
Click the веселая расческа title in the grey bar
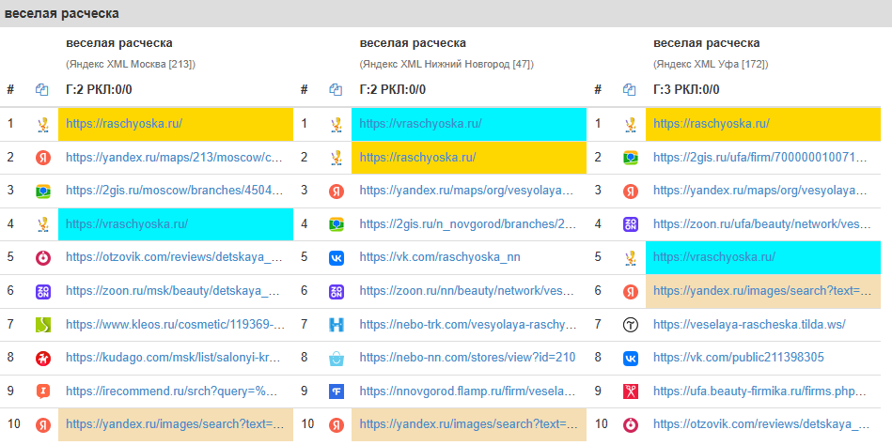61,14
